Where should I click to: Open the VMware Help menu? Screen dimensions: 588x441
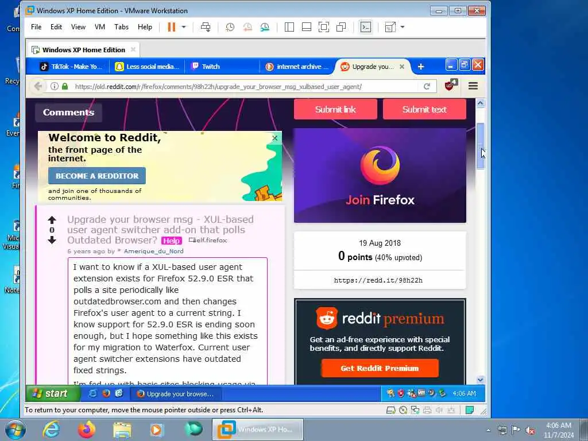click(145, 27)
